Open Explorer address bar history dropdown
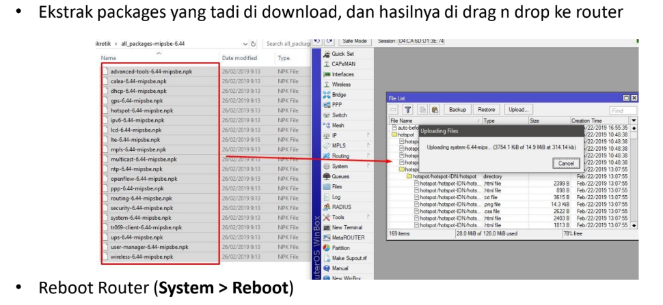This screenshot has height=305, width=663. pos(245,44)
